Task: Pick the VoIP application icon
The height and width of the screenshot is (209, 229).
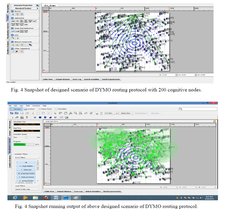Action: pos(35,21)
